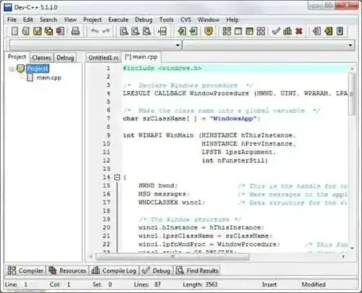Click the Profile analysis chart icon
Image resolution: width=362 pixels, height=293 pixels.
[287, 31]
